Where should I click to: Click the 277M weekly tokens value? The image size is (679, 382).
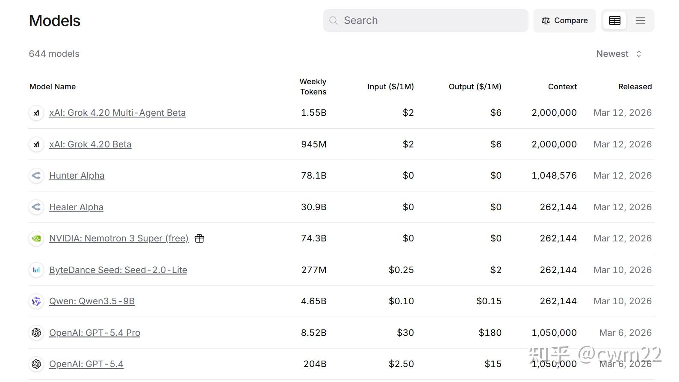tap(314, 270)
